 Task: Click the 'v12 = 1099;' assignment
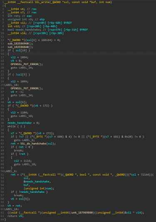(20, 81)
